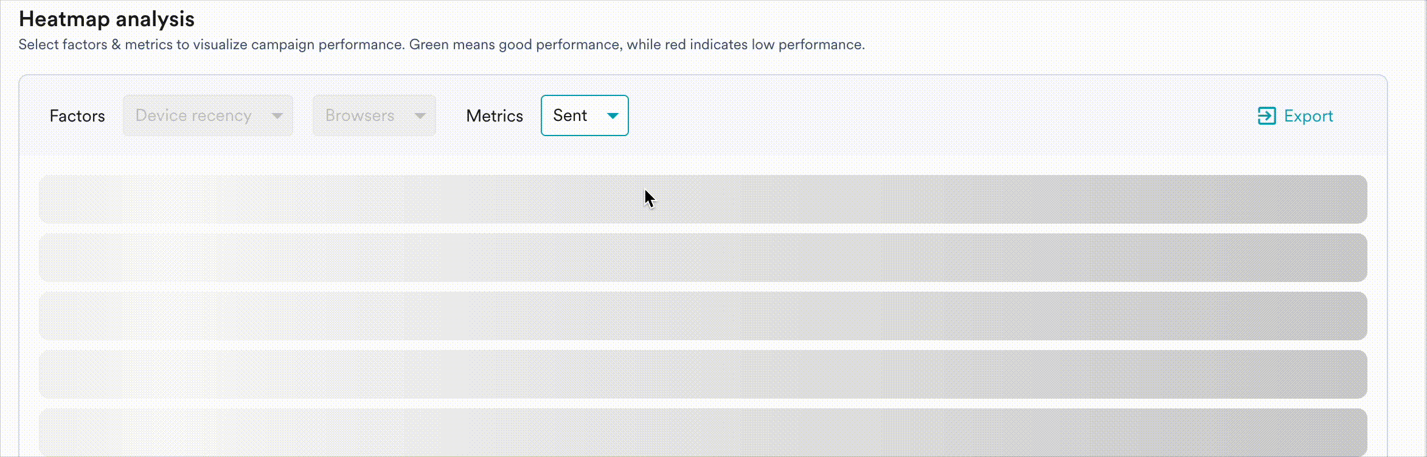Click the heatmap description text
The width and height of the screenshot is (1427, 457).
pyautogui.click(x=441, y=44)
